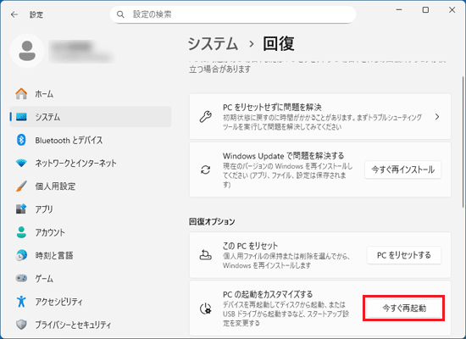The width and height of the screenshot is (466, 339).
Task: Click the vertical scrollbar on the right
Action: coord(463,142)
